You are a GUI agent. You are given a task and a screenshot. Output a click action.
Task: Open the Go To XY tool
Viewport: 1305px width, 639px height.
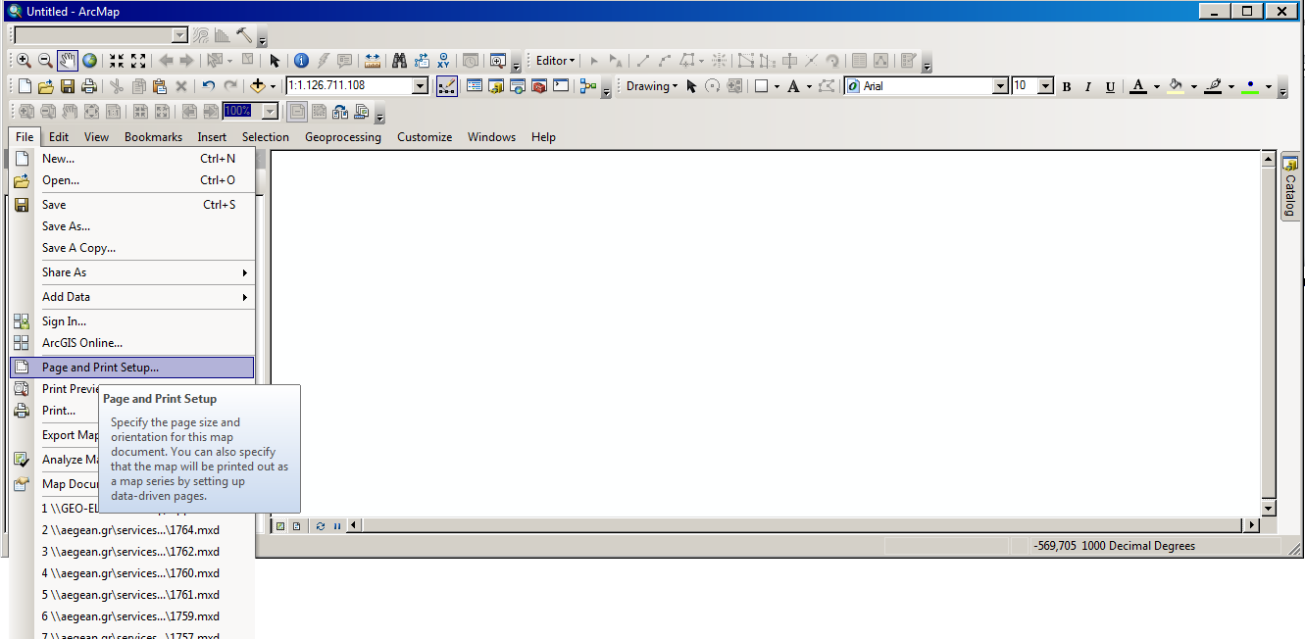click(444, 61)
